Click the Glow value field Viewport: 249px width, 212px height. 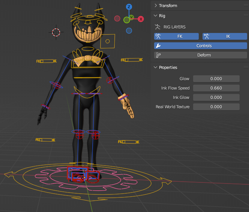coord(216,79)
